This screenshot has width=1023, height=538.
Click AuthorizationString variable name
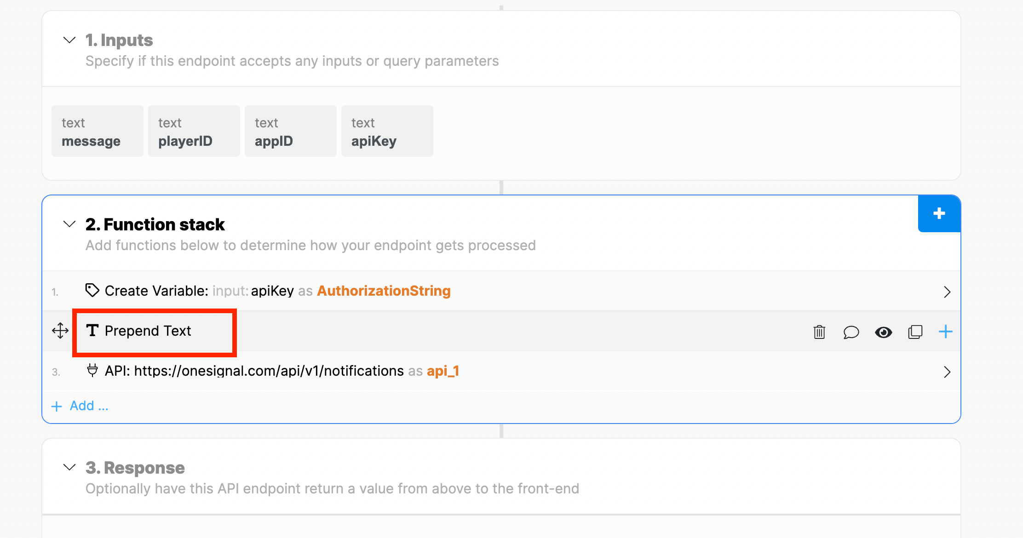tap(384, 291)
